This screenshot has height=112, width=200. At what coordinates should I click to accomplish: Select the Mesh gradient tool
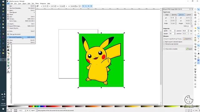click(8, 66)
